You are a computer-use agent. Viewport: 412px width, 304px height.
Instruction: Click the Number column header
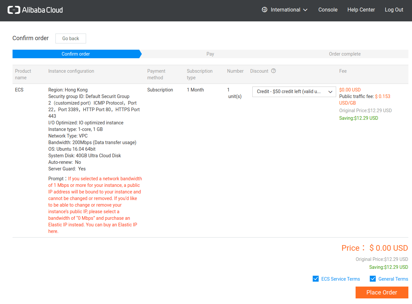pyautogui.click(x=236, y=71)
